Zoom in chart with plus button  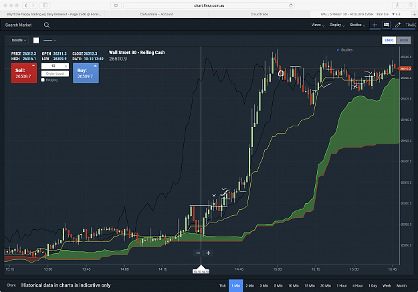208,253
